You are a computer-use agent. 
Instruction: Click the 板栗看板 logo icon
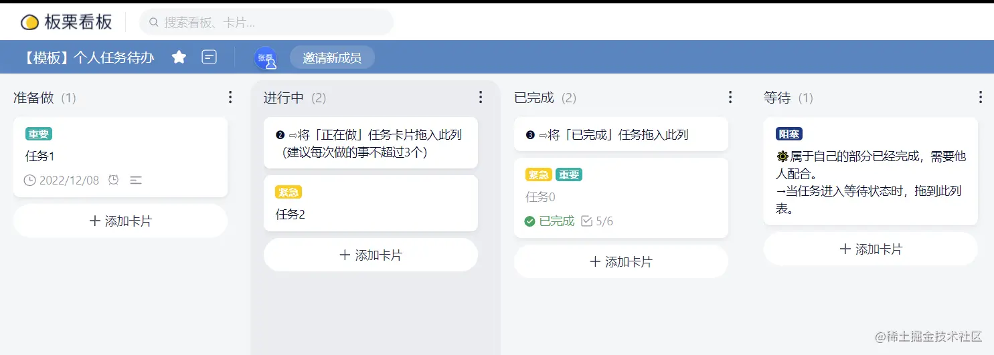click(x=29, y=23)
